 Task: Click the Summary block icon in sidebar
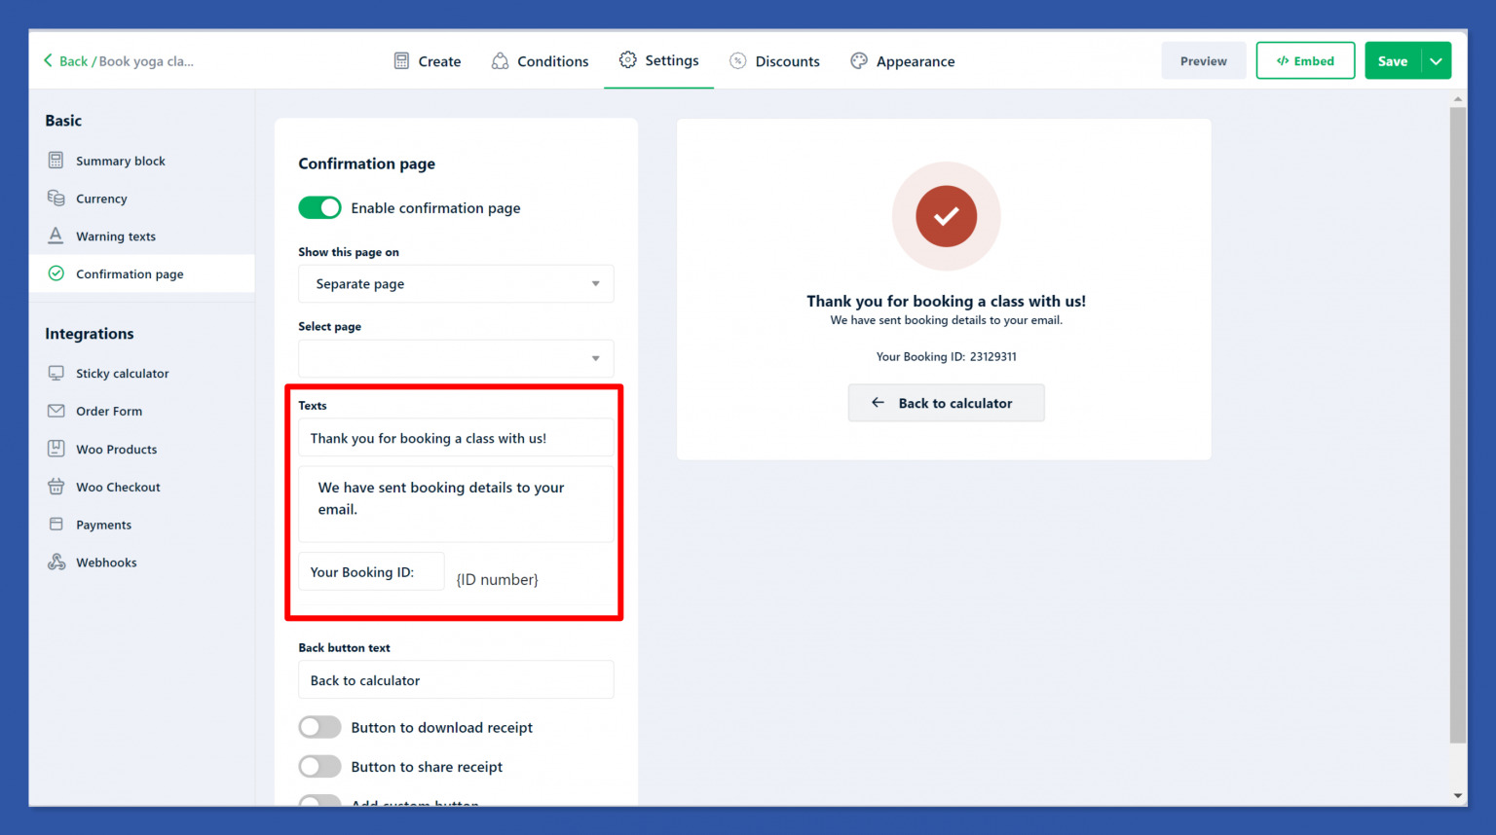coord(56,161)
